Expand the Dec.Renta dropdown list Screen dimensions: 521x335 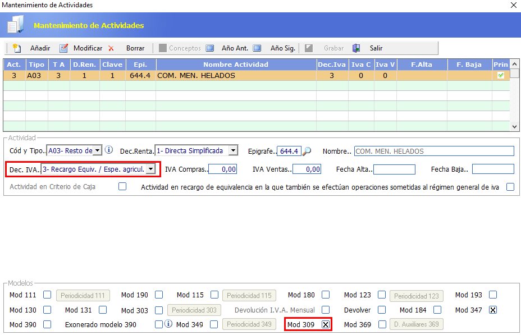[233, 150]
